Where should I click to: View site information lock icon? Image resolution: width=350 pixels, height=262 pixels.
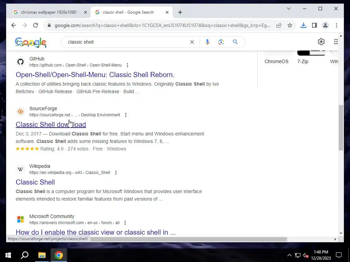49,25
